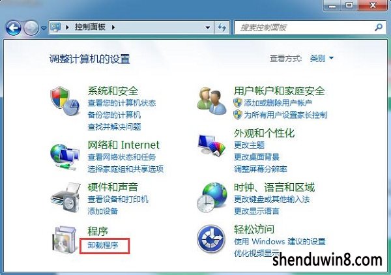The width and height of the screenshot is (391, 275).
Task: Click the refresh button beside address bar
Action: (222, 27)
